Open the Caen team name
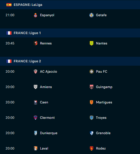 44,102
